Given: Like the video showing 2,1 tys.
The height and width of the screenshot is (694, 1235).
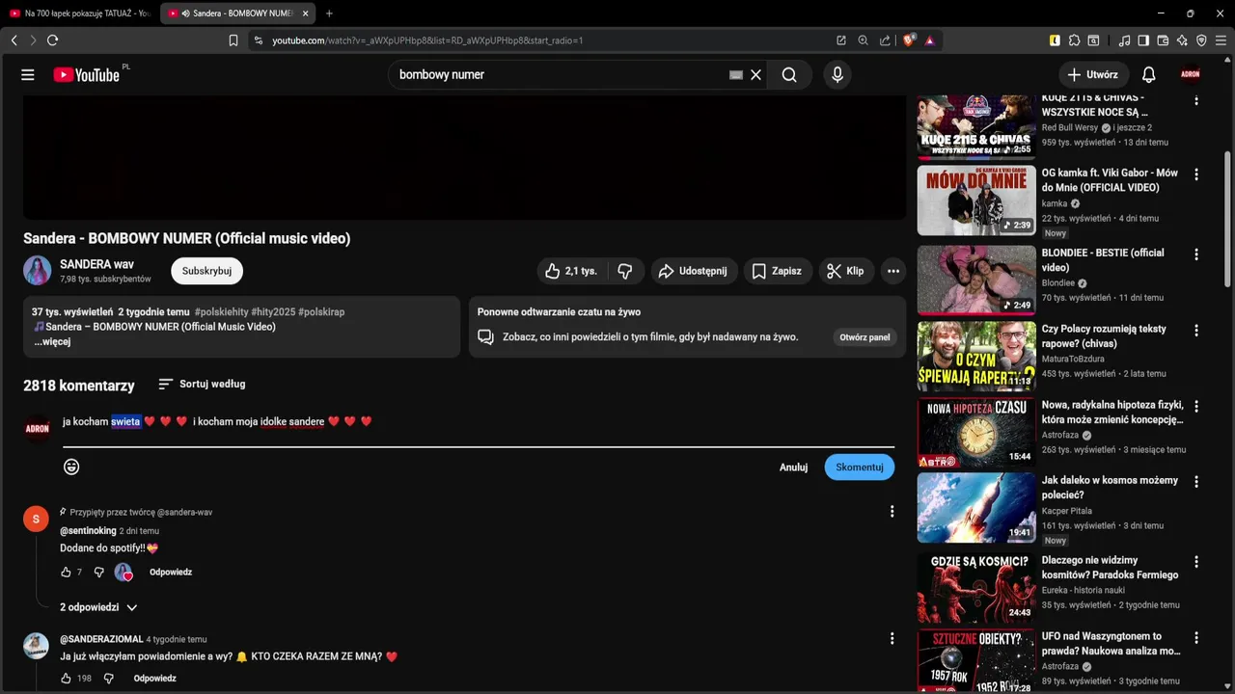Looking at the screenshot, I should coord(571,271).
